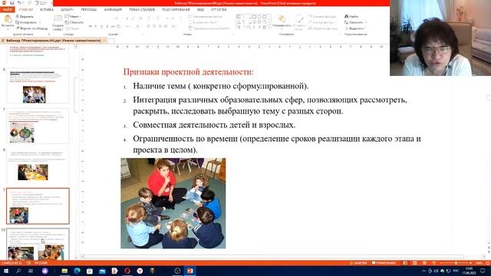Open Task View on taskbar

[x=31, y=271]
